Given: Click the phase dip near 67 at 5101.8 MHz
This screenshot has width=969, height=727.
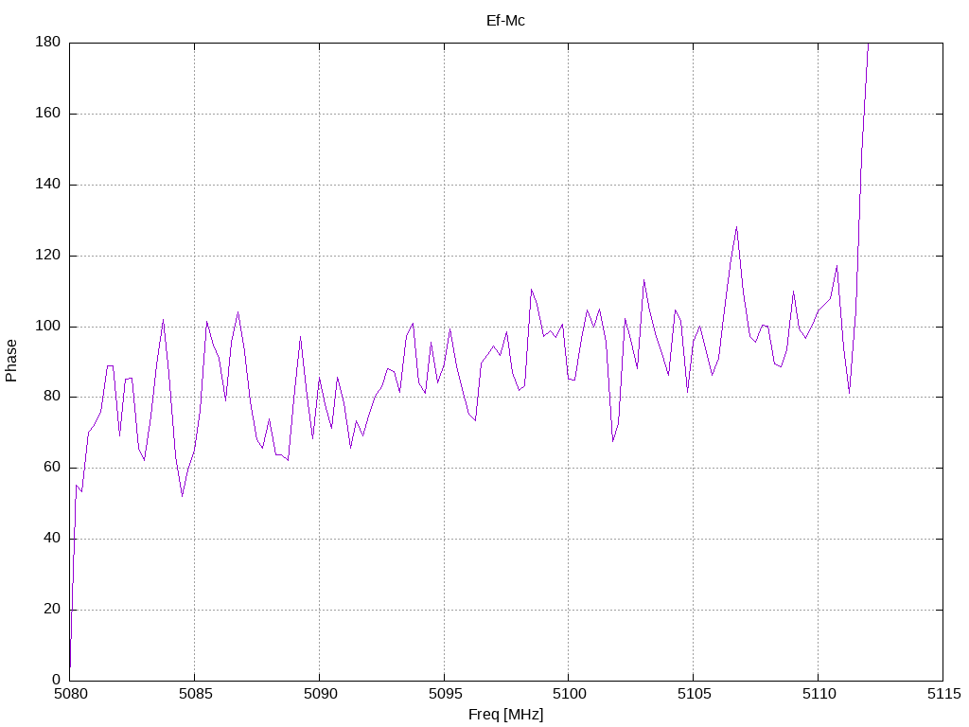Looking at the screenshot, I should pyautogui.click(x=612, y=441).
